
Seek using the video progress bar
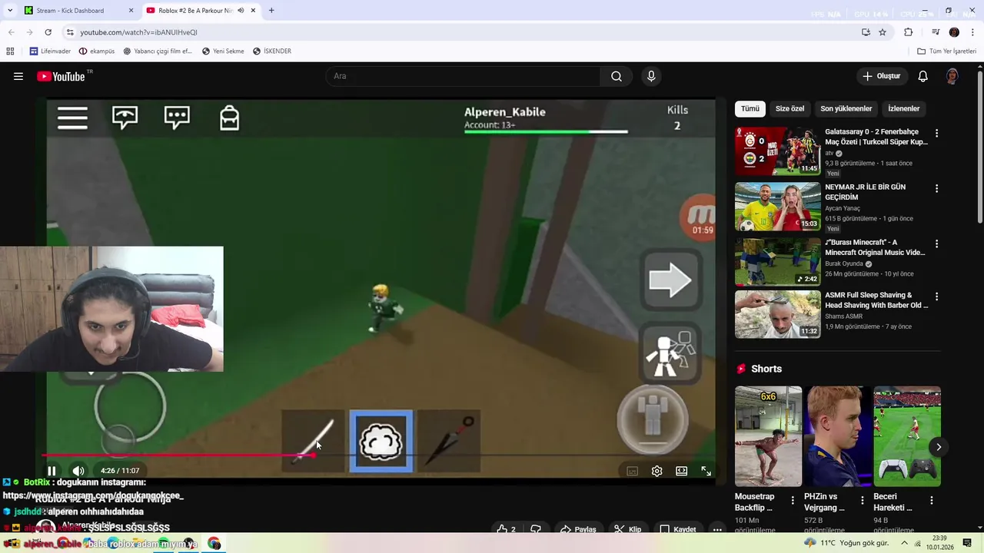(x=377, y=455)
